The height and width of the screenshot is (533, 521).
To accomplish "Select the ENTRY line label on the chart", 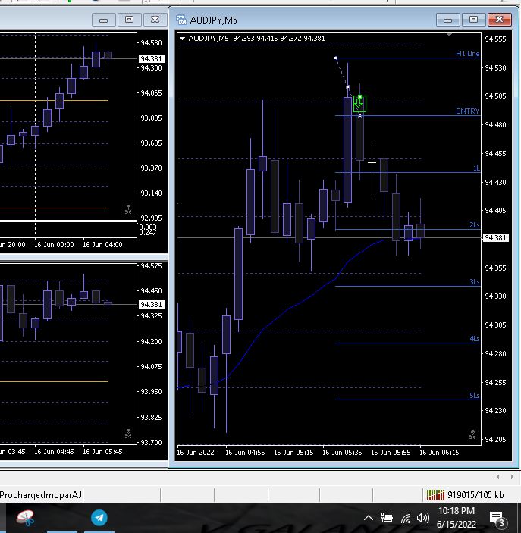I will [x=467, y=111].
